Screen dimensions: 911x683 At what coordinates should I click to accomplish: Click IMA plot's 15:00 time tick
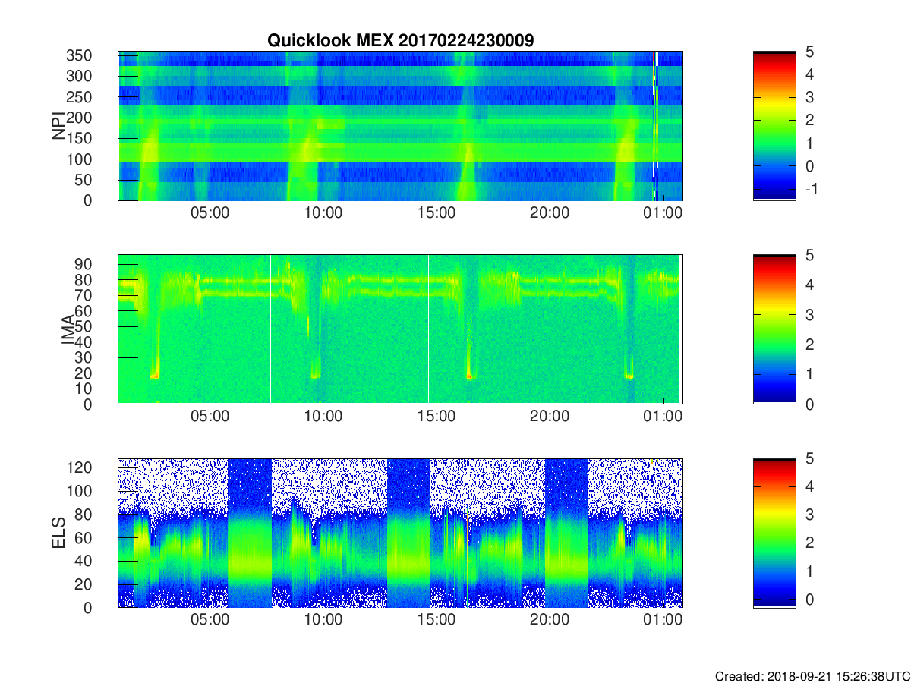click(437, 417)
